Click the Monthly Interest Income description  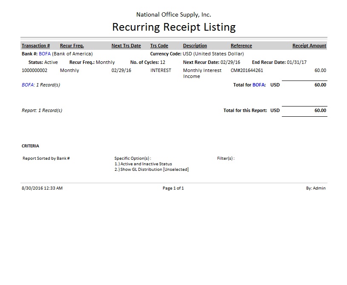[202, 73]
